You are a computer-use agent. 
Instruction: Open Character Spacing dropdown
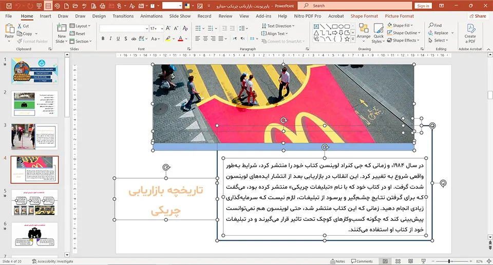[x=143, y=39]
